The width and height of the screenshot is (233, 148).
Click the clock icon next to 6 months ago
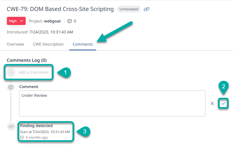point(22,137)
